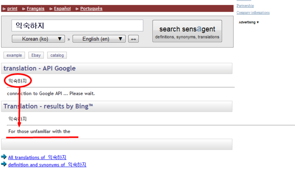
Task: Open the English (en) target language dropdown
Action: coord(99,39)
